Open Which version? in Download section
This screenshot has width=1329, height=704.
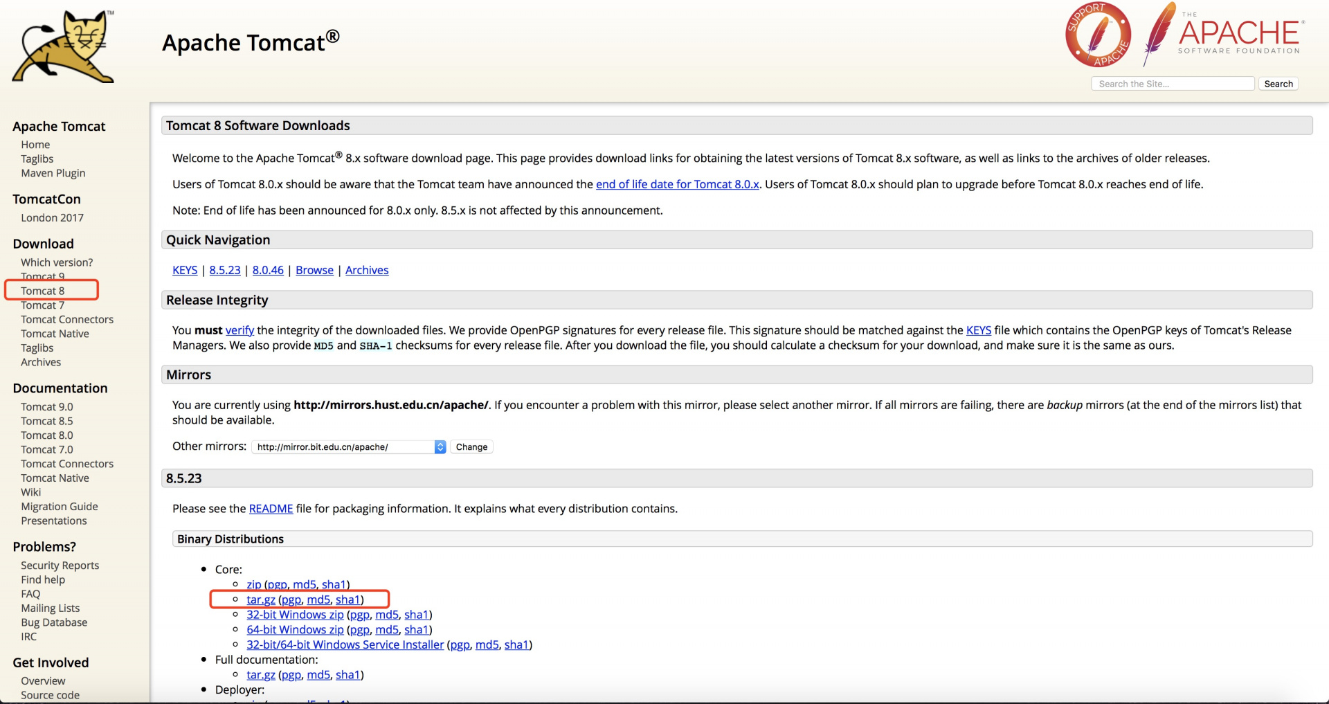click(57, 262)
